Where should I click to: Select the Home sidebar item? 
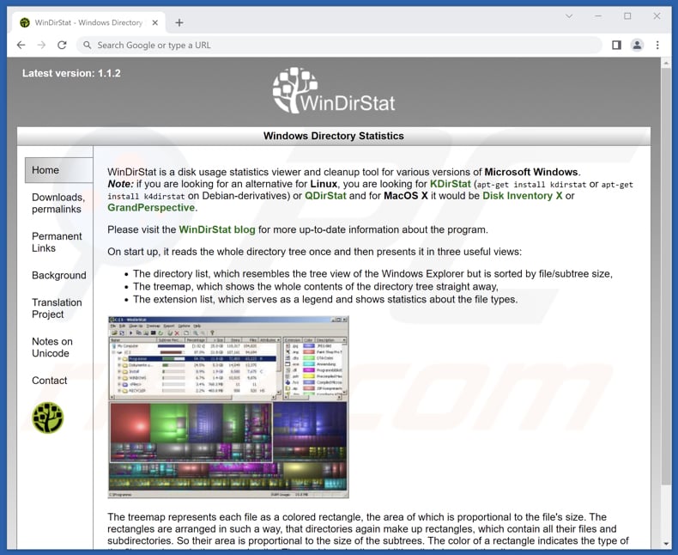pos(59,170)
